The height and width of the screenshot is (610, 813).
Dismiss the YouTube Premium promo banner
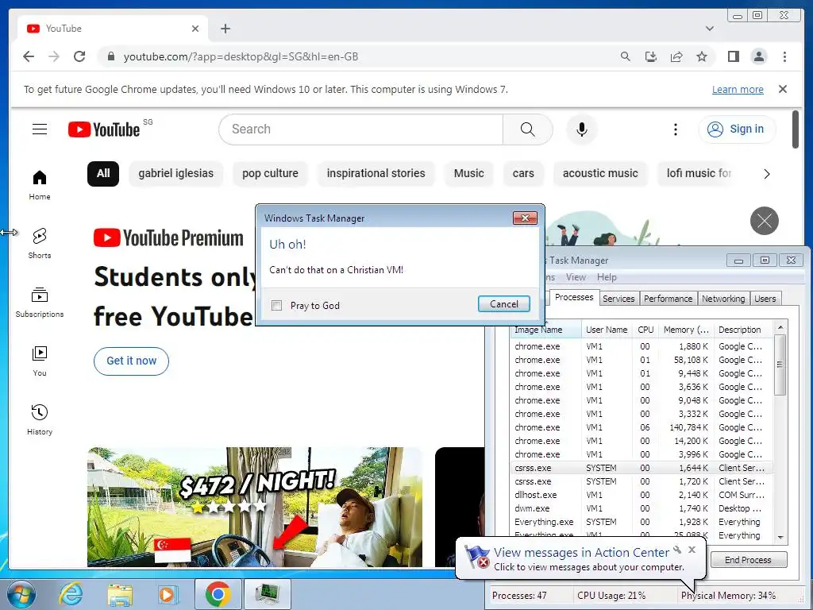(765, 221)
